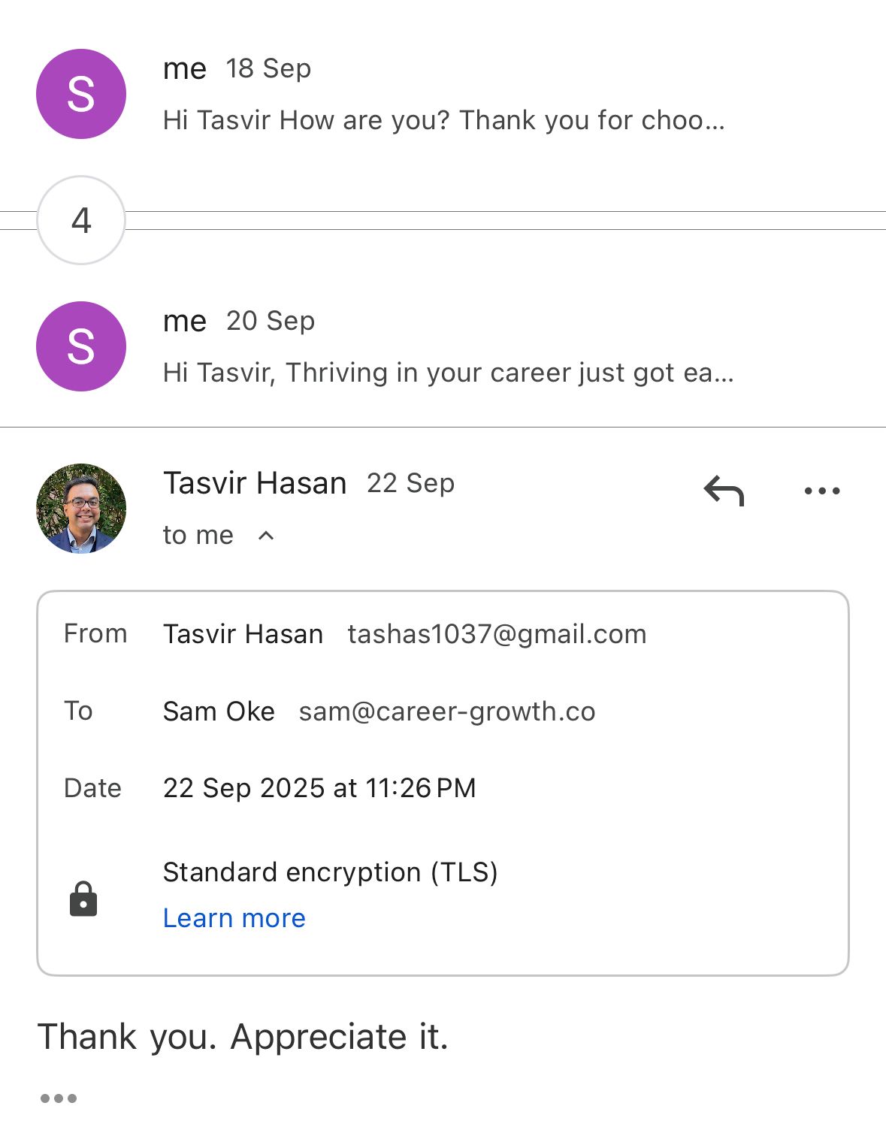This screenshot has width=886, height=1130.
Task: Open the Learn more encryption link
Action: [x=234, y=918]
